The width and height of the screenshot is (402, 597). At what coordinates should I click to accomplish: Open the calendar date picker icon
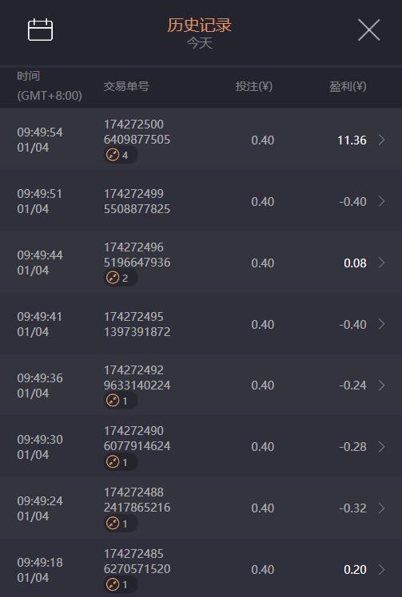pos(40,30)
